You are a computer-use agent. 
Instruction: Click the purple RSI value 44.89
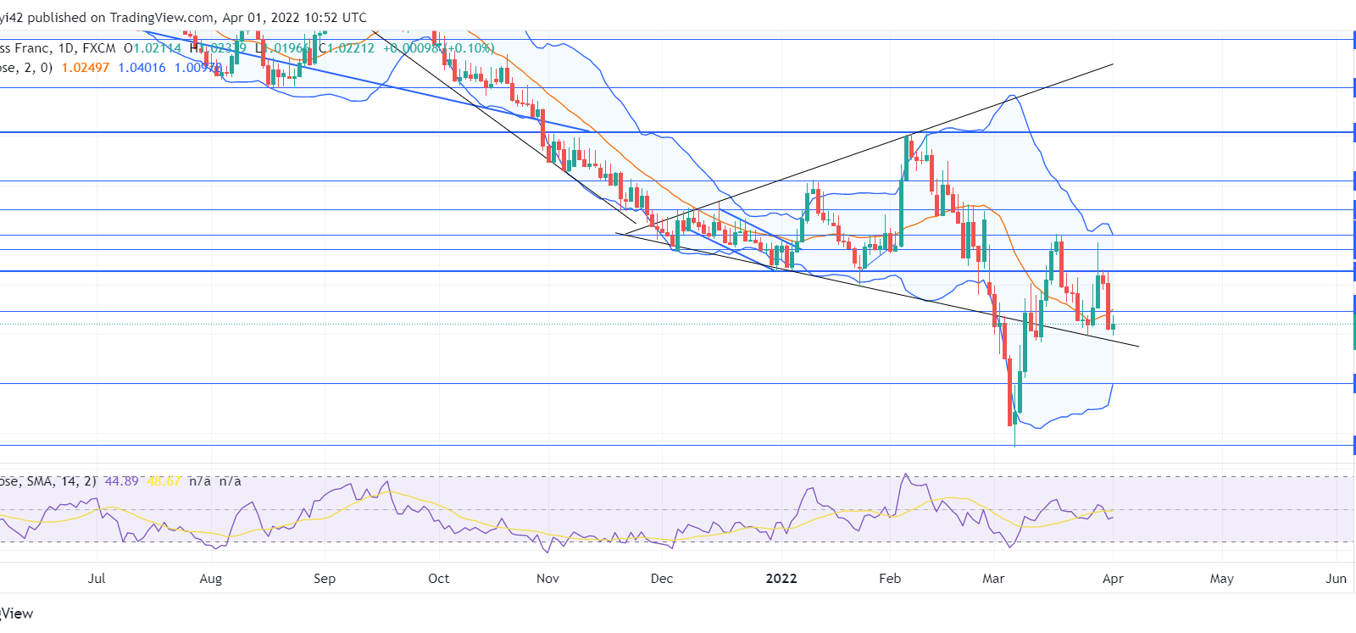tap(121, 481)
